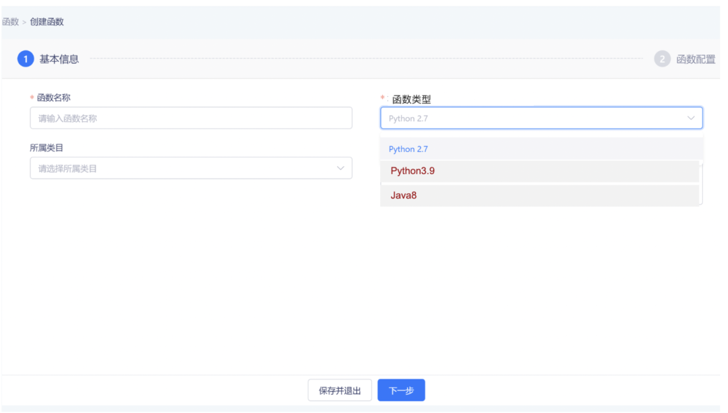This screenshot has height=413, width=728.
Task: Click the red asterisk beside 函数名称
Action: (32, 98)
